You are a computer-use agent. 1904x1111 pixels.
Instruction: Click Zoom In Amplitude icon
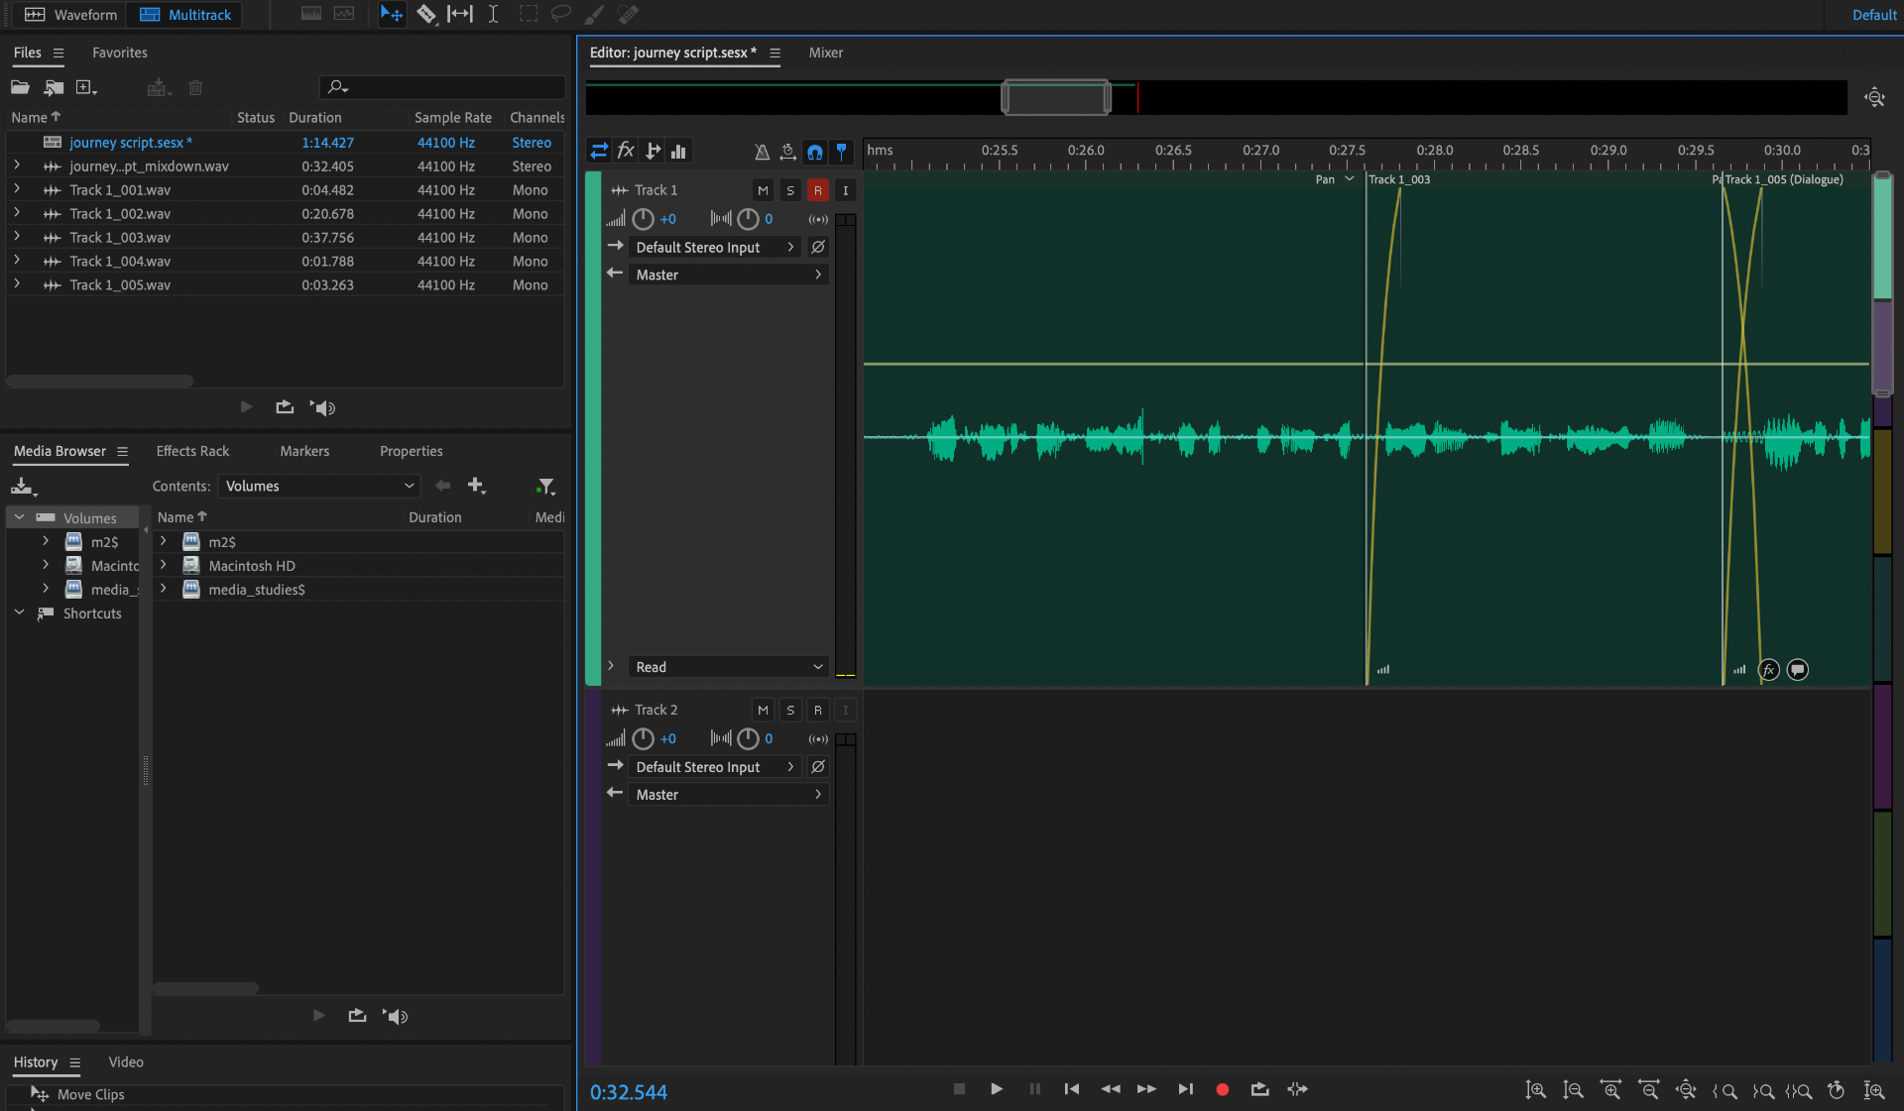pos(1536,1090)
